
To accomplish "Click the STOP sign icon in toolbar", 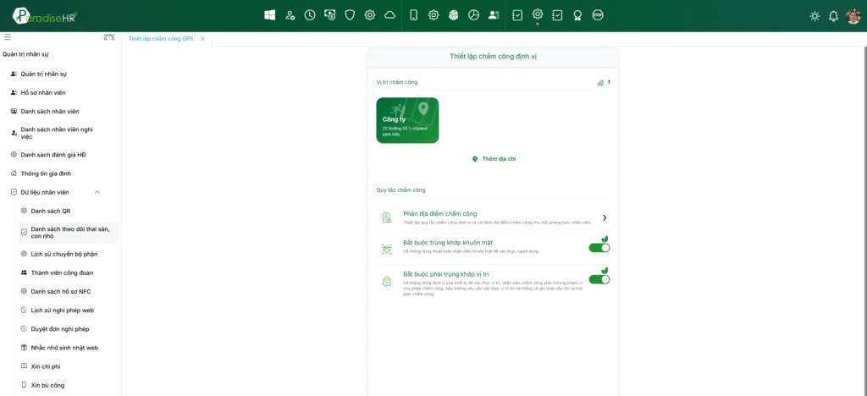I will 598,15.
